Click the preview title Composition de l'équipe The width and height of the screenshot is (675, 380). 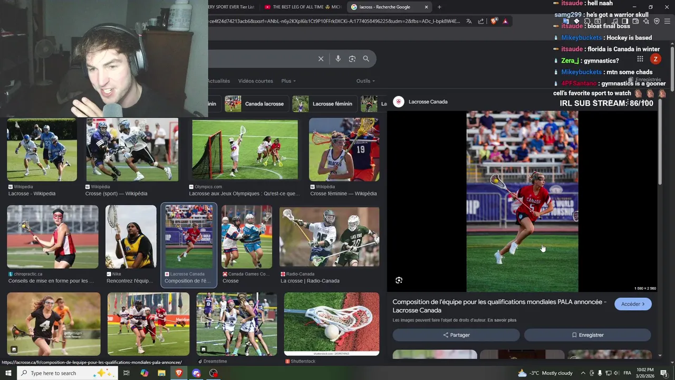tap(499, 306)
